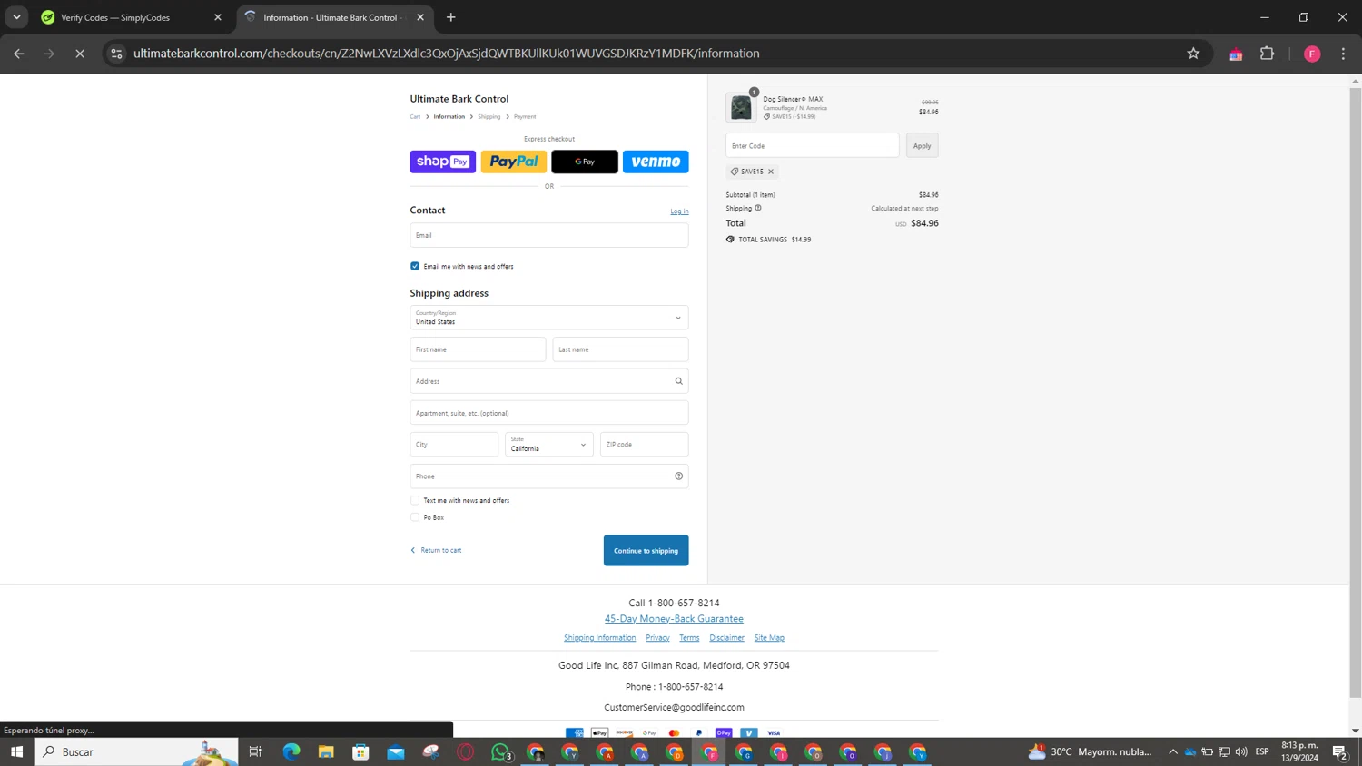Open the 45-Day Money-Back Guarantee link
Screen dimensions: 1362x766
(x=674, y=619)
